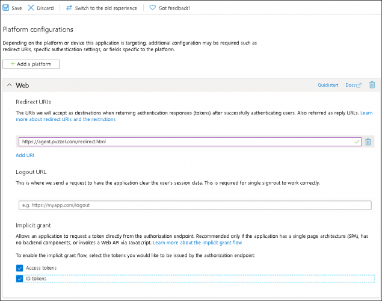The image size is (382, 301).
Task: Uncheck the Access tokens checkbox
Action: click(19, 268)
